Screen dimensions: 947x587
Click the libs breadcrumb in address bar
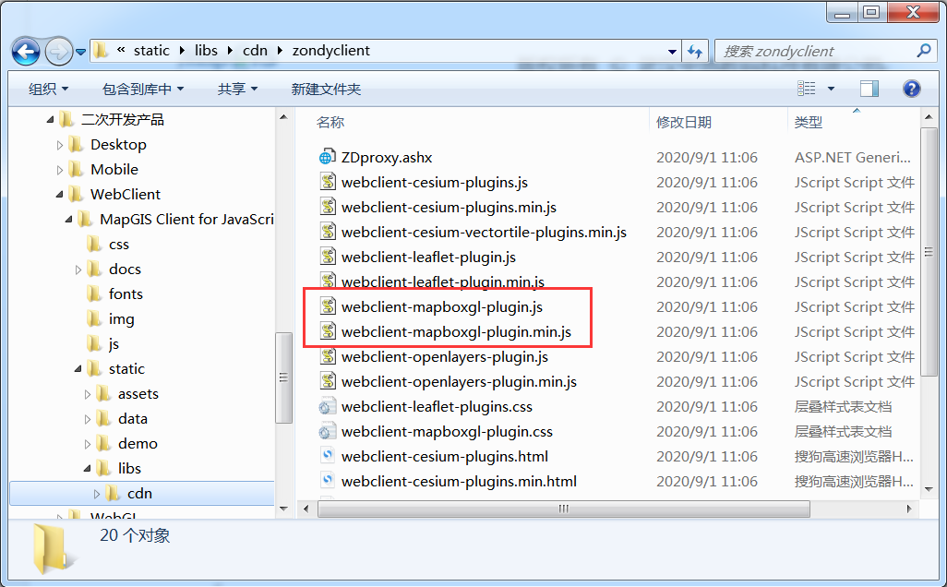206,51
